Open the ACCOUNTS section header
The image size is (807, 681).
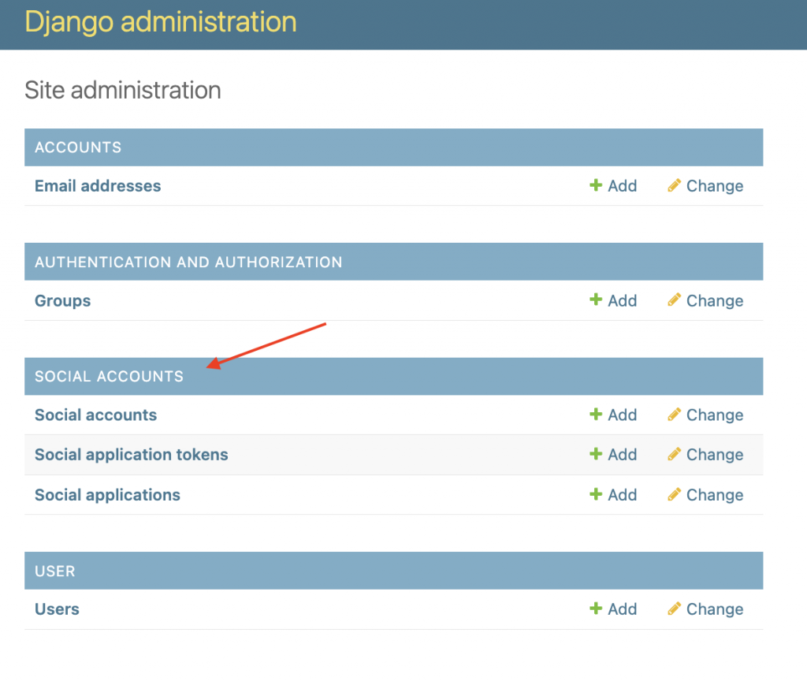pyautogui.click(x=78, y=147)
